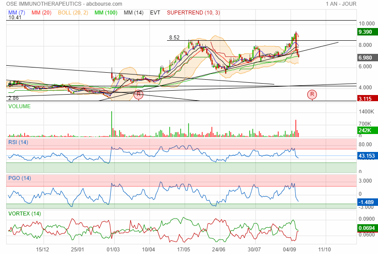Click the tallest green volume bar near 01/03

click(112, 124)
